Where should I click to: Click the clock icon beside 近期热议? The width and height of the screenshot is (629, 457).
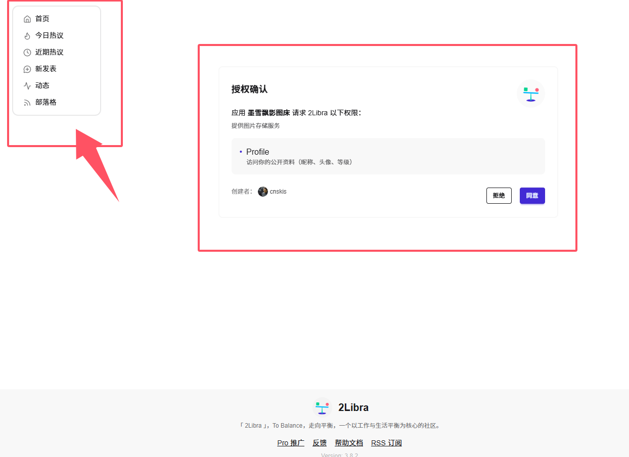[27, 53]
